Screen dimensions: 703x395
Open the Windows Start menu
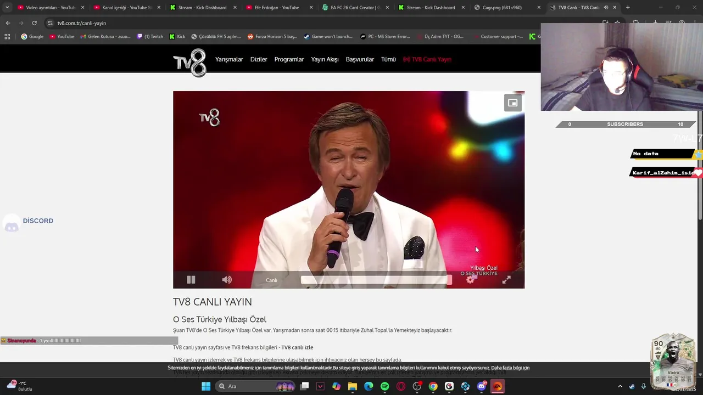(x=206, y=386)
